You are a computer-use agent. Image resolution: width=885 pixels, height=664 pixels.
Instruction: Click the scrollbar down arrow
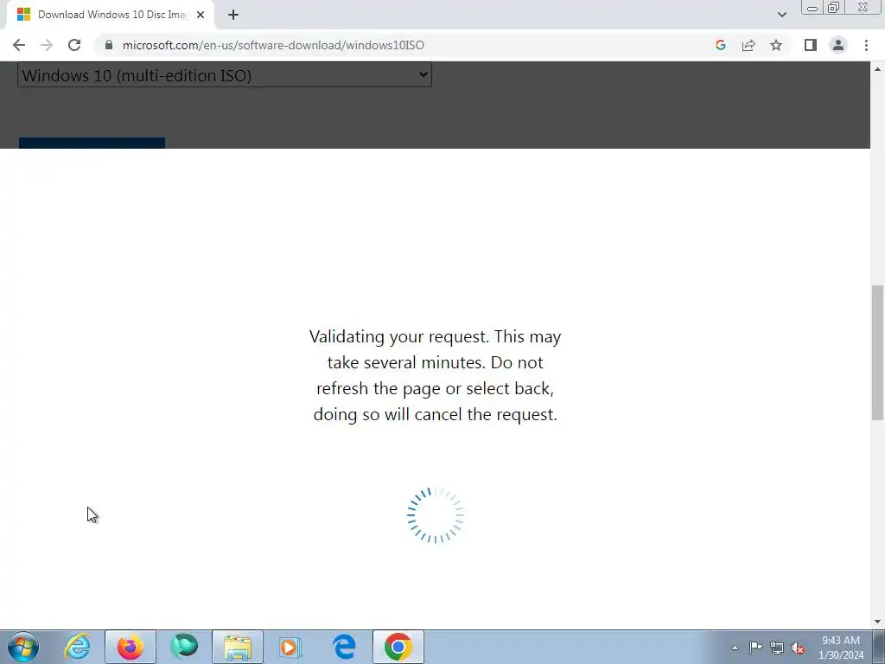coord(878,622)
